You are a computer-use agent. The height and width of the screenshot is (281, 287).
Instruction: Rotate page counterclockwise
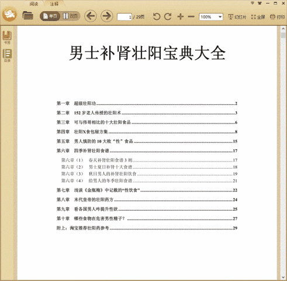tap(157, 16)
